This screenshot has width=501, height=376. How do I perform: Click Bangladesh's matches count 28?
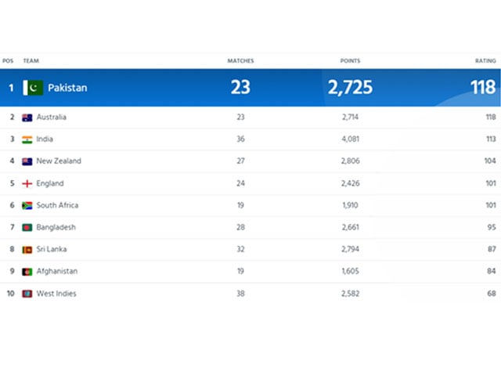pos(240,227)
